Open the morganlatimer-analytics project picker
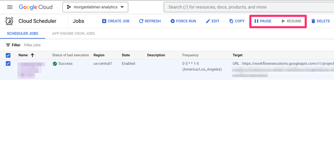334x146 pixels. coord(95,7)
